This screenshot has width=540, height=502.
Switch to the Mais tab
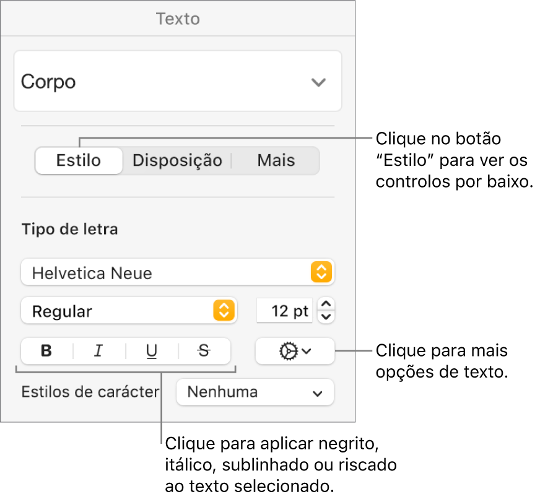coord(276,160)
